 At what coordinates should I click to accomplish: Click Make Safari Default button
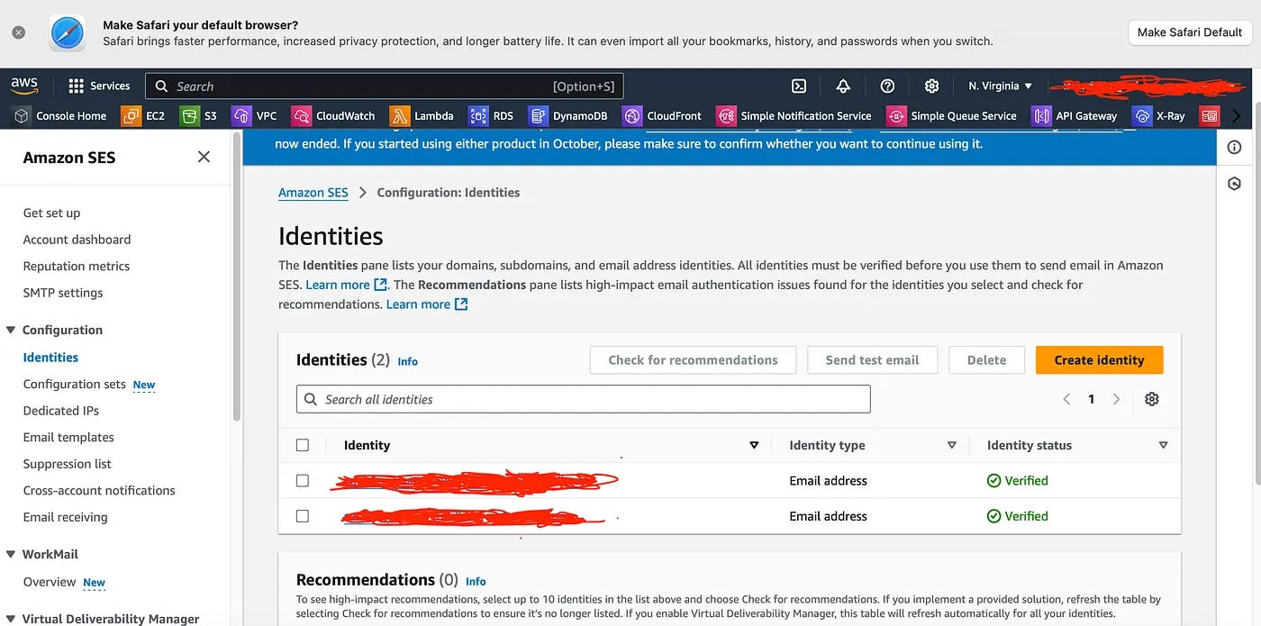pos(1189,32)
